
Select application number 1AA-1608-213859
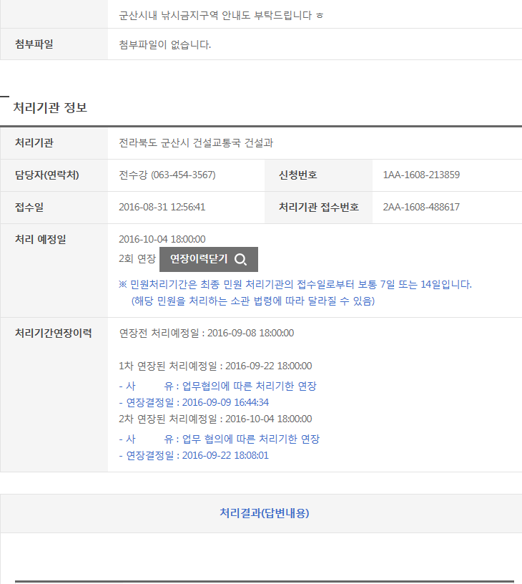click(421, 175)
